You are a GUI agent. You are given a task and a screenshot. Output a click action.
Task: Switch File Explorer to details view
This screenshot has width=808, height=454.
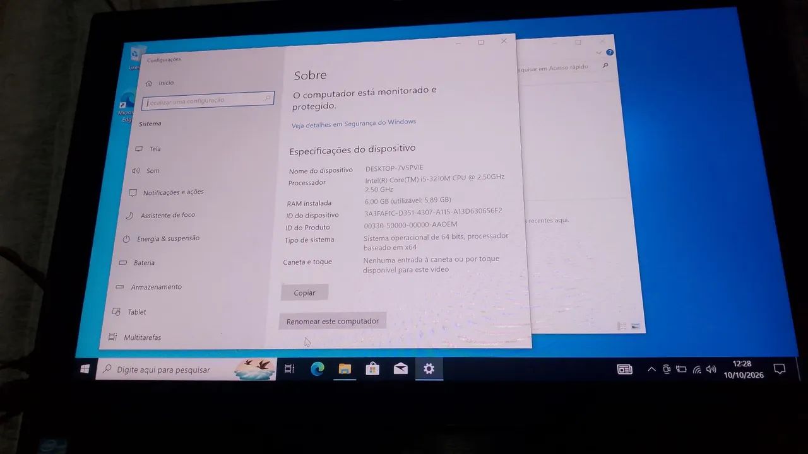tap(622, 326)
